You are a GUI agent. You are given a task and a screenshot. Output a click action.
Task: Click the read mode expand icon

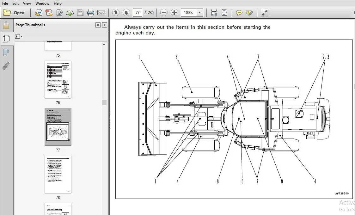point(264,12)
